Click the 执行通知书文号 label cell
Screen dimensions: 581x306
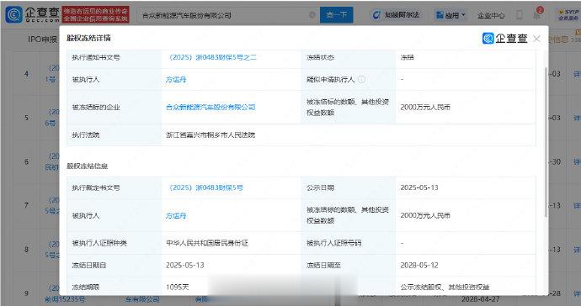pyautogui.click(x=115, y=57)
